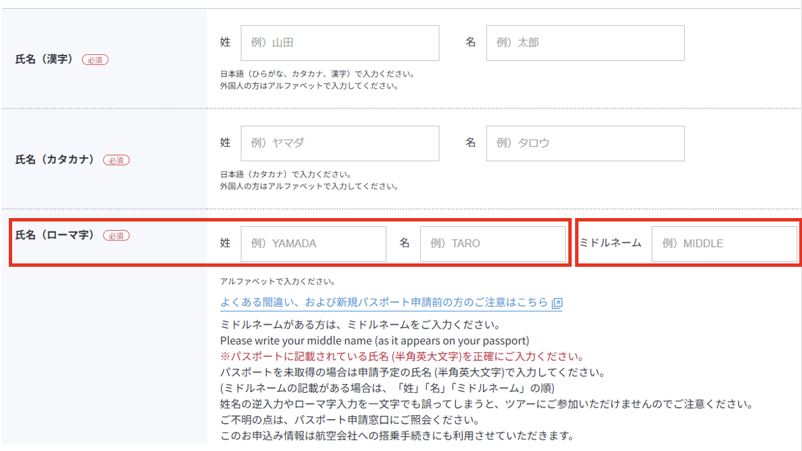Select the katakana surname field showing ヤマダ
The height and width of the screenshot is (451, 802).
tap(339, 143)
